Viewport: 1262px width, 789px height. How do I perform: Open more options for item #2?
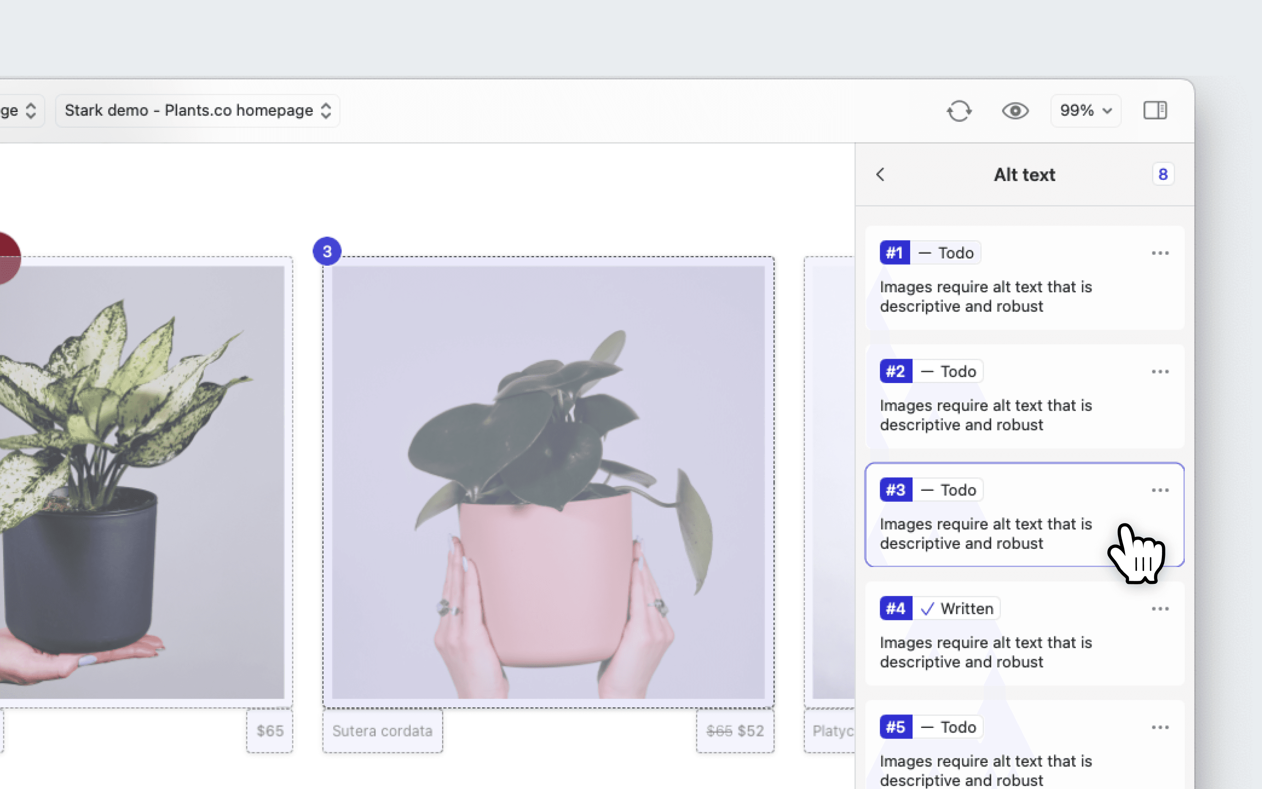(1160, 372)
